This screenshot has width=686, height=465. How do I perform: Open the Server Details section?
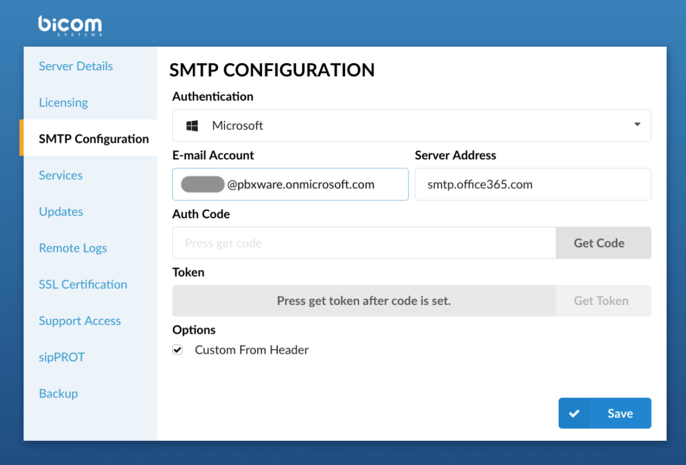coord(76,66)
